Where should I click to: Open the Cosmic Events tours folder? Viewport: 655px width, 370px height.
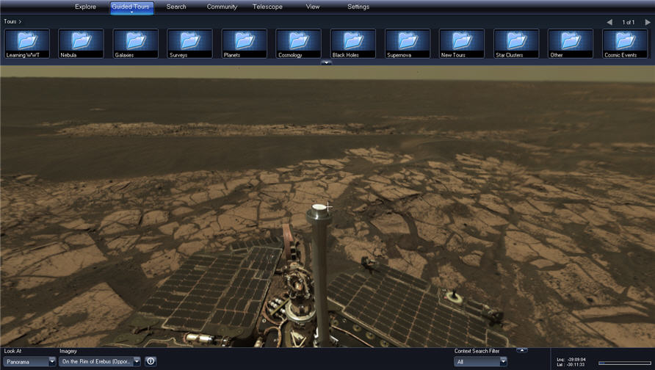pyautogui.click(x=625, y=43)
